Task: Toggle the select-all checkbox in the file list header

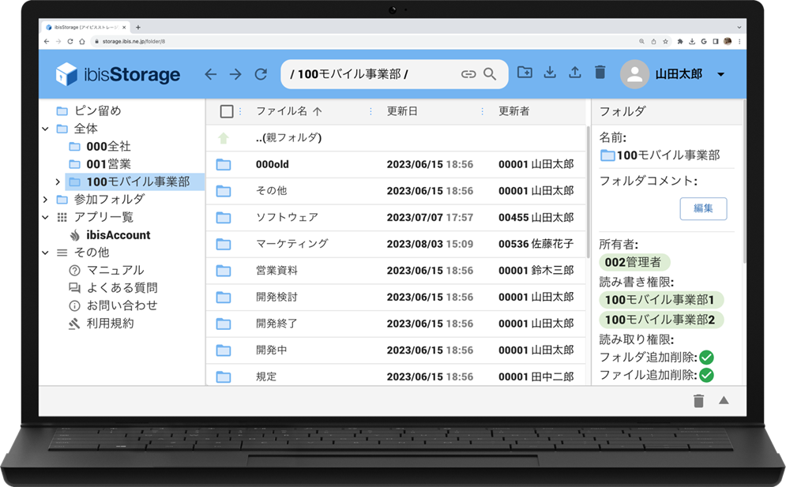Action: (227, 111)
